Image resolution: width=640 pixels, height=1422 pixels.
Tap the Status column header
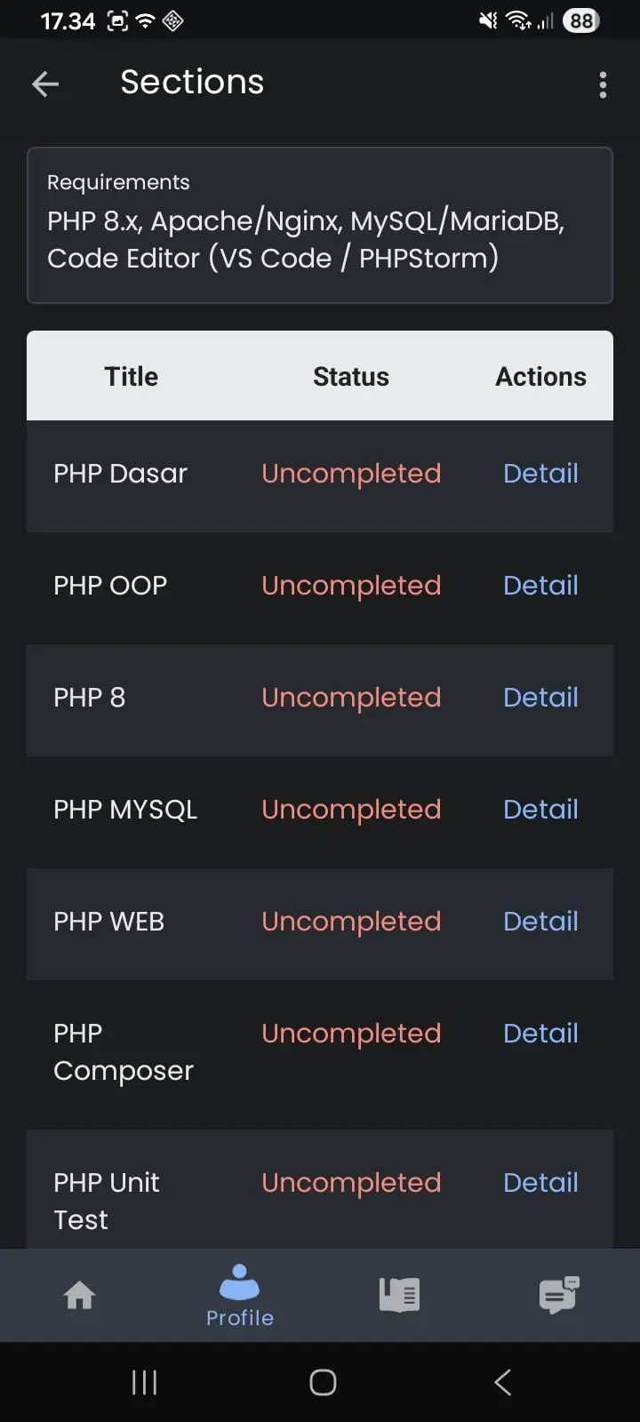[x=351, y=377]
